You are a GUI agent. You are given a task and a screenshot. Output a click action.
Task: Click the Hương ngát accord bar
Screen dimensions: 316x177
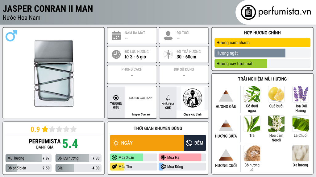262,53
